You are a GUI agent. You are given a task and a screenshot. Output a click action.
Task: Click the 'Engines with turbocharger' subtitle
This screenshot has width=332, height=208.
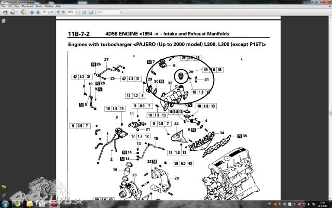tap(100, 45)
